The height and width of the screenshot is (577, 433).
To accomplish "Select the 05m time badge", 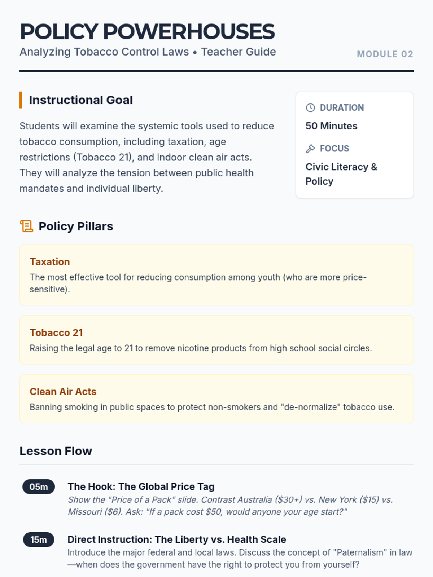I will [x=39, y=487].
